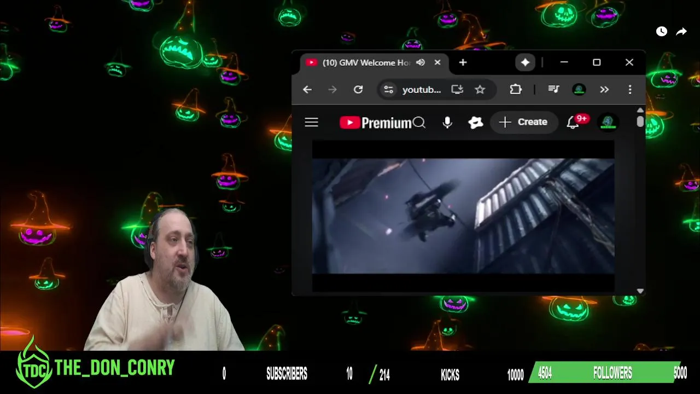
Task: Click the Create button
Action: [523, 122]
